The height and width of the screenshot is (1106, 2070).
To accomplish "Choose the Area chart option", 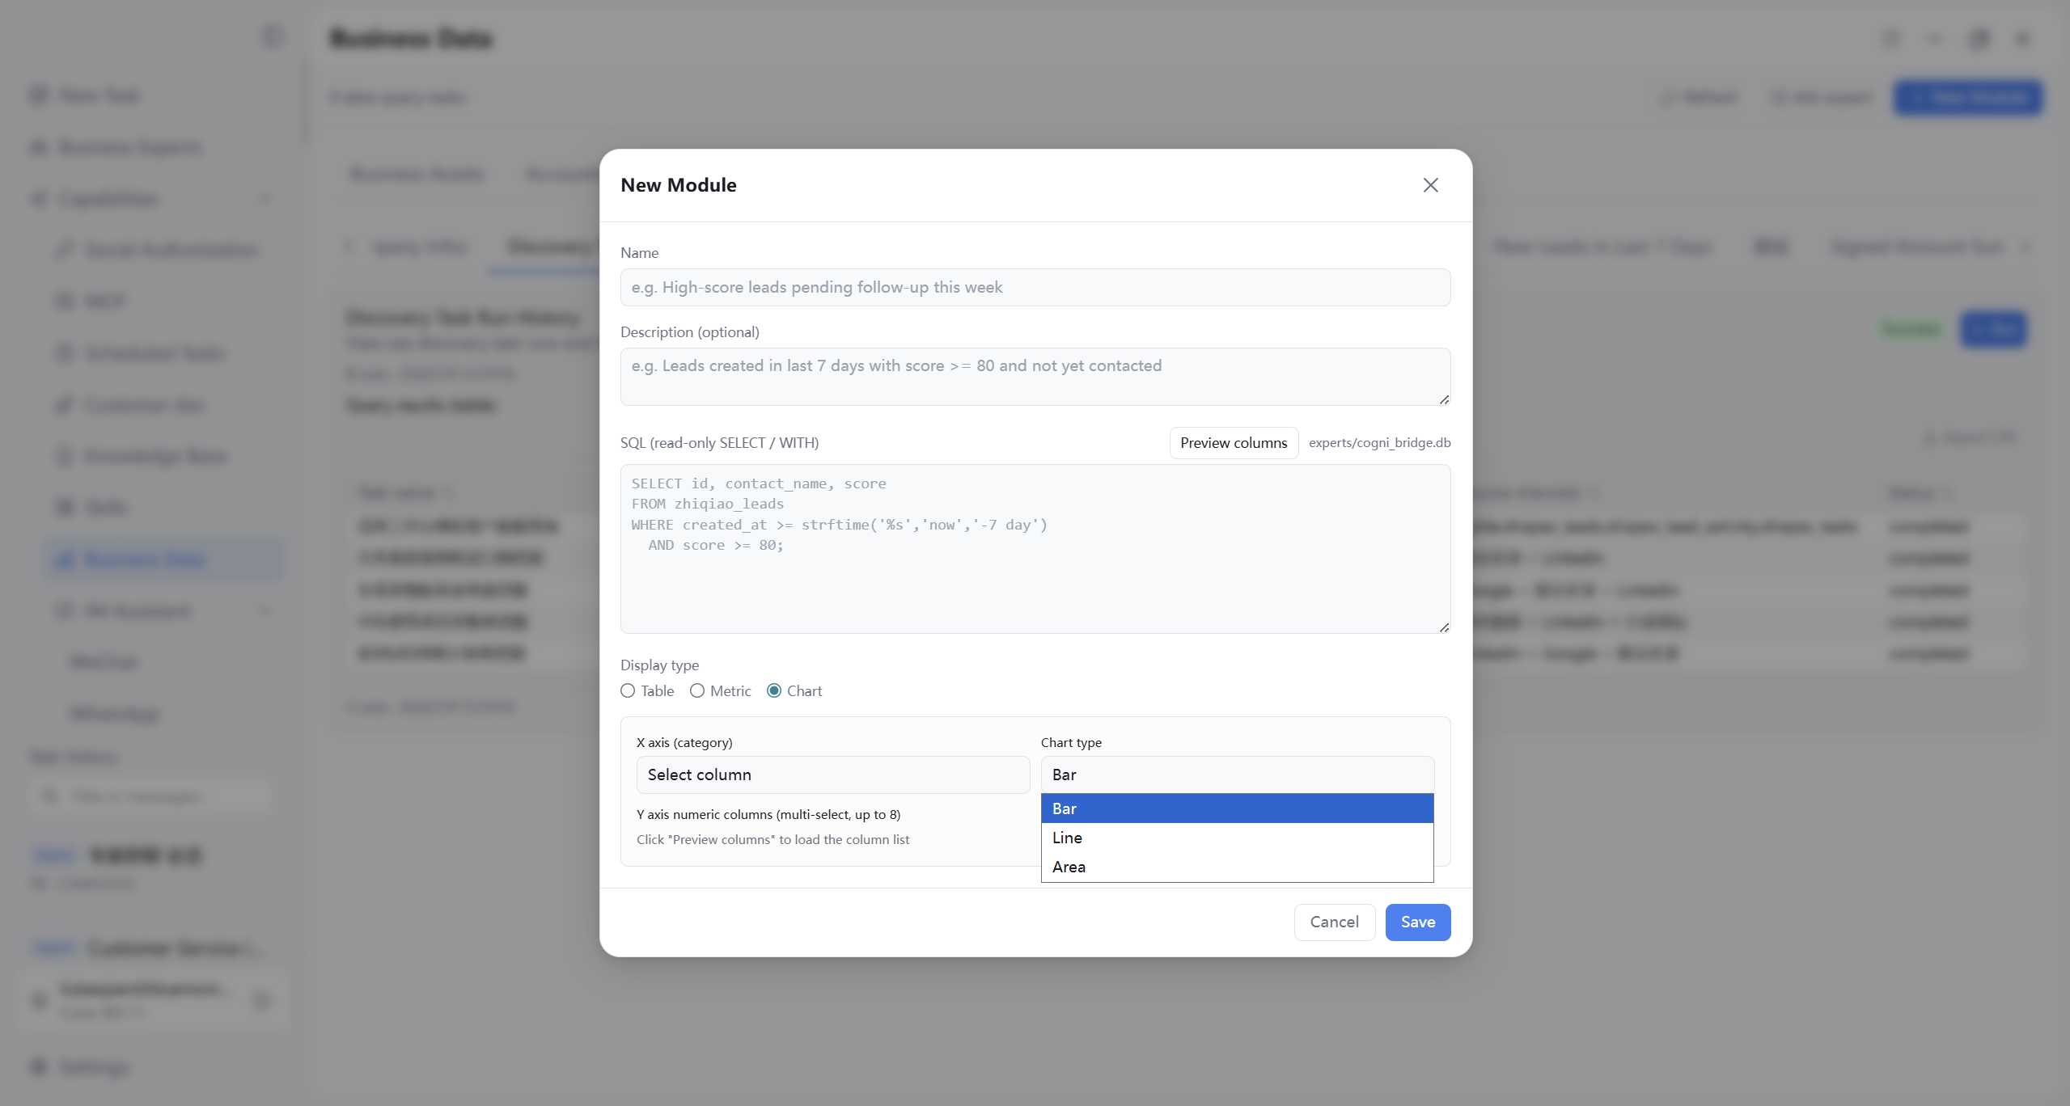I will (1238, 867).
